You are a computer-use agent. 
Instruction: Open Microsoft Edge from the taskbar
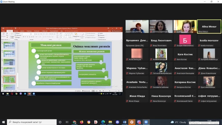point(103,122)
